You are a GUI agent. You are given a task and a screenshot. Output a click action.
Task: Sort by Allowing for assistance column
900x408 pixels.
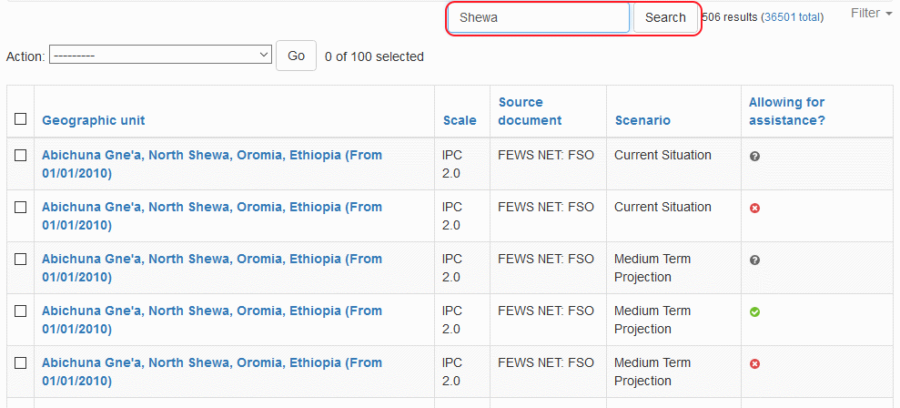[786, 111]
